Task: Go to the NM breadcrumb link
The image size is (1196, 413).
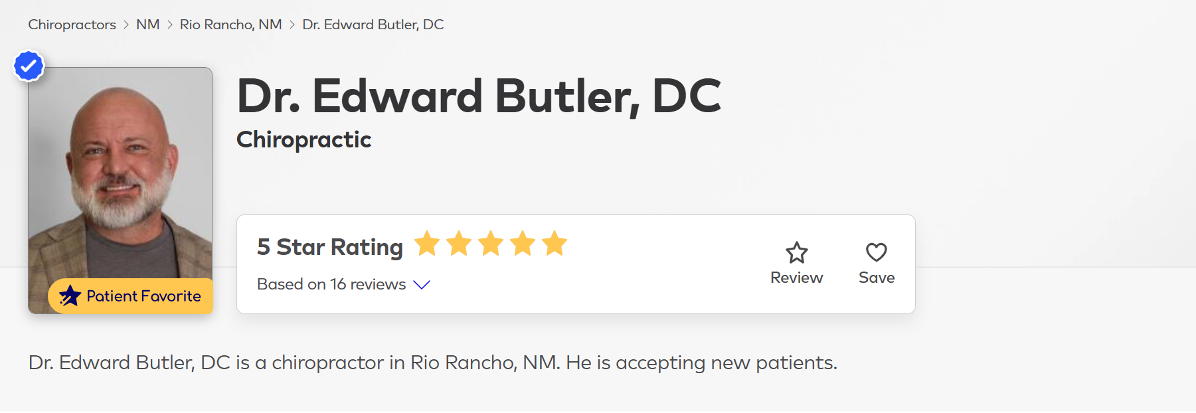Action: [x=147, y=25]
